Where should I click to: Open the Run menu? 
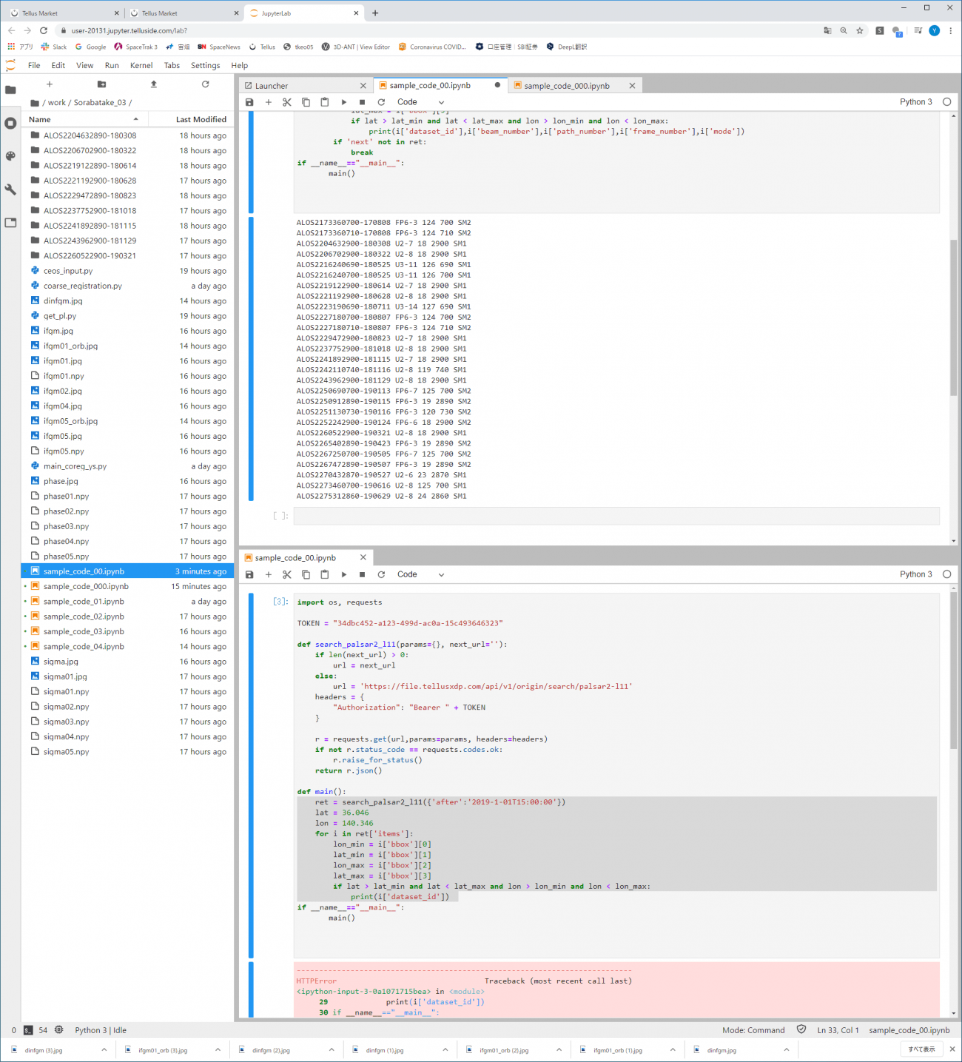(x=112, y=65)
